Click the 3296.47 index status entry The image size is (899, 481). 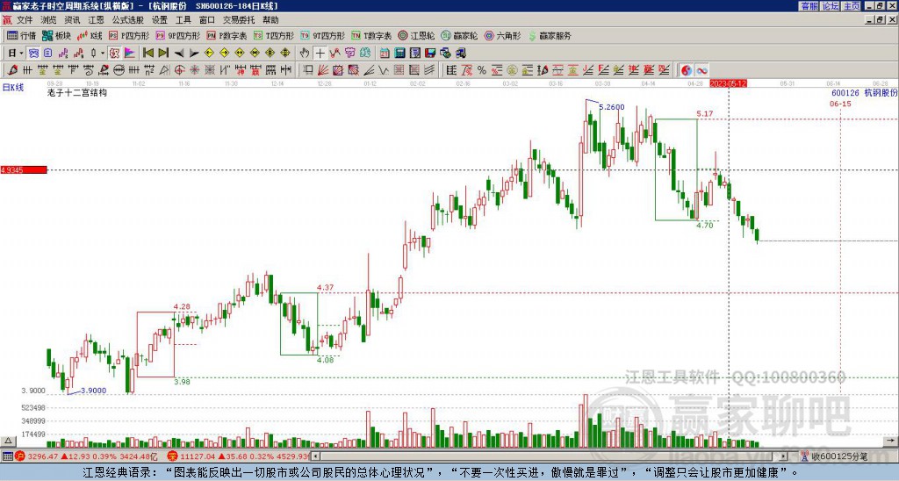86,456
